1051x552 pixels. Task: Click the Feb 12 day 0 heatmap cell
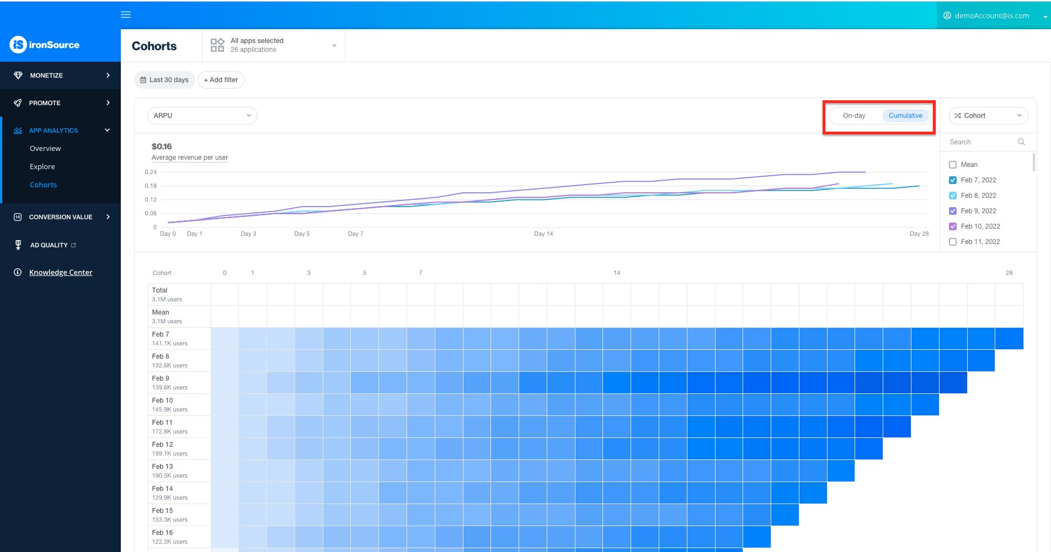(225, 448)
